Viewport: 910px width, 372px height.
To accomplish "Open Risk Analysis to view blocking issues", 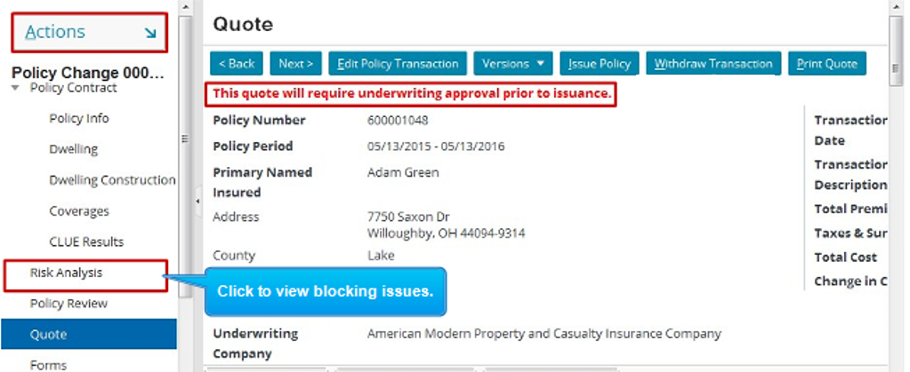I will click(66, 273).
